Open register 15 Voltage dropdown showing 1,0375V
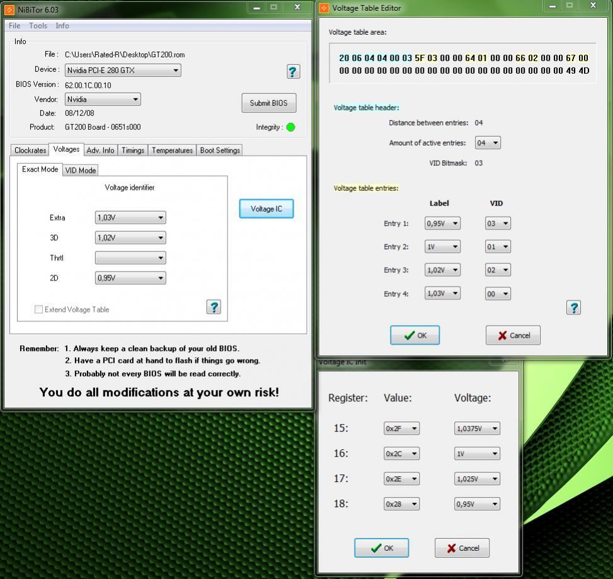Viewport: 613px width, 579px height. [477, 428]
